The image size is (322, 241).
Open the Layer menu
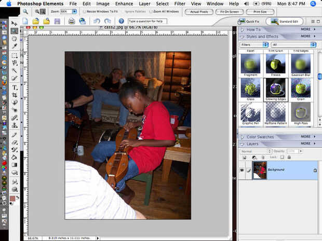coord(144,4)
